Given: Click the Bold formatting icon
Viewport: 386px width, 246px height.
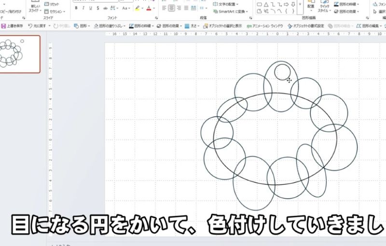Looking at the screenshot, I should (76, 8).
